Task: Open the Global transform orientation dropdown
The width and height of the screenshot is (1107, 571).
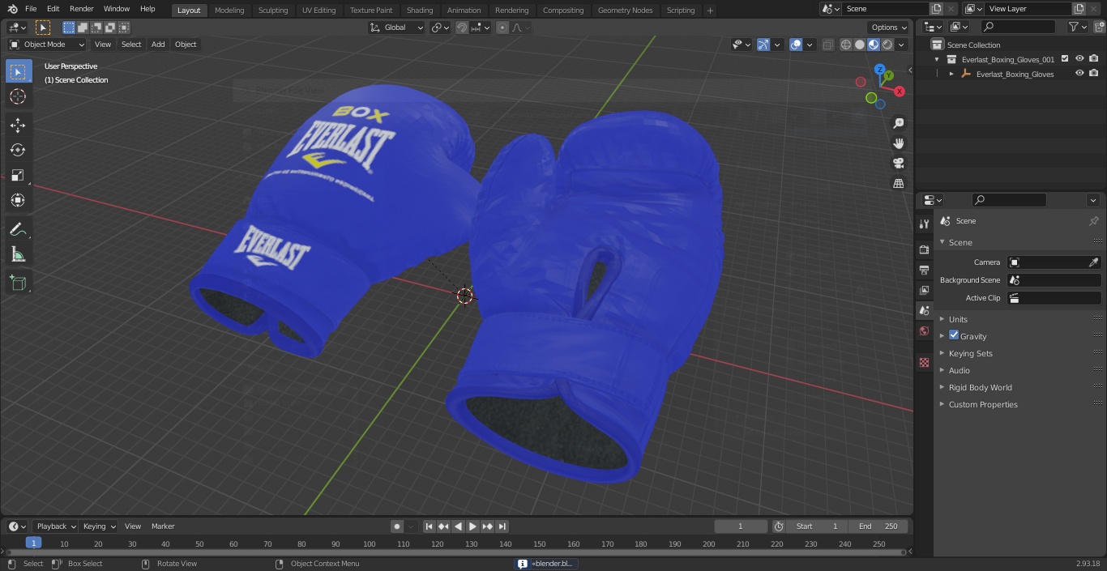Action: click(x=397, y=28)
